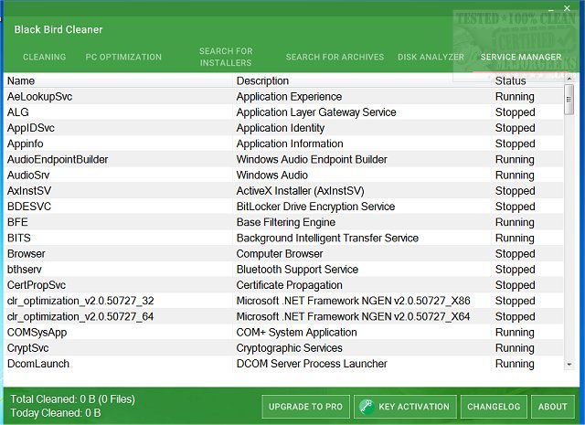Viewport: 585px width, 425px height.
Task: Select the bthserv service
Action: (283, 269)
